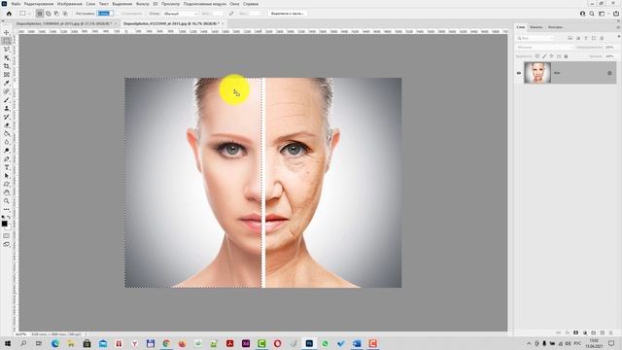Enable Intersect with Selection mode

(x=65, y=14)
